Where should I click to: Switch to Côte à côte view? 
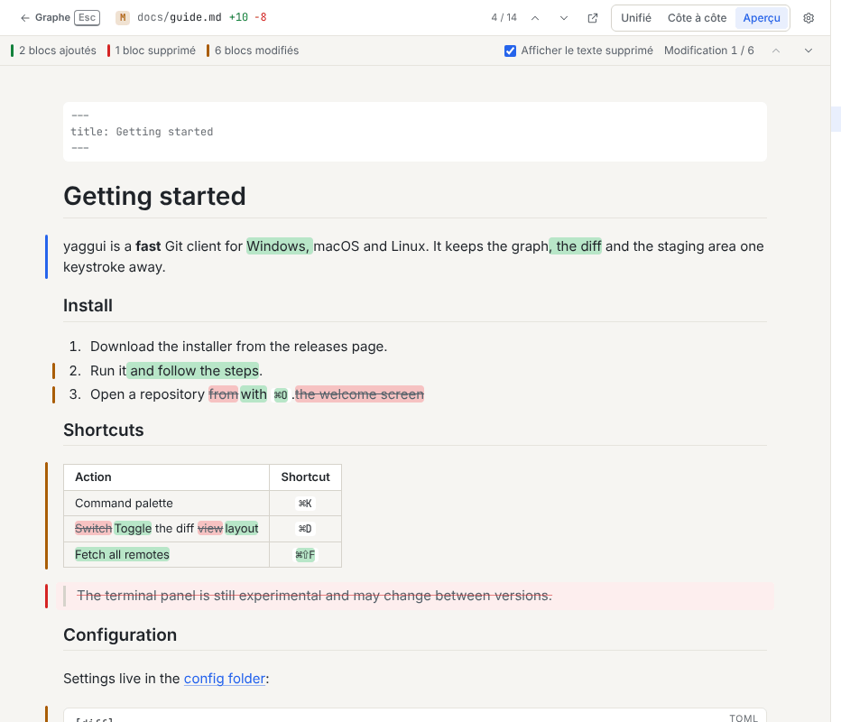pos(697,18)
